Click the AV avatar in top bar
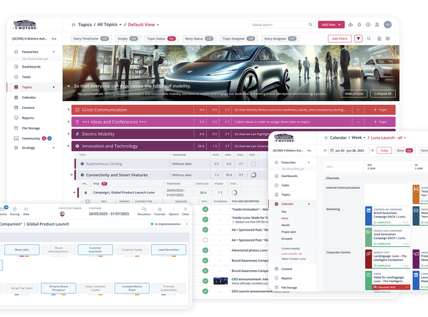 388,25
